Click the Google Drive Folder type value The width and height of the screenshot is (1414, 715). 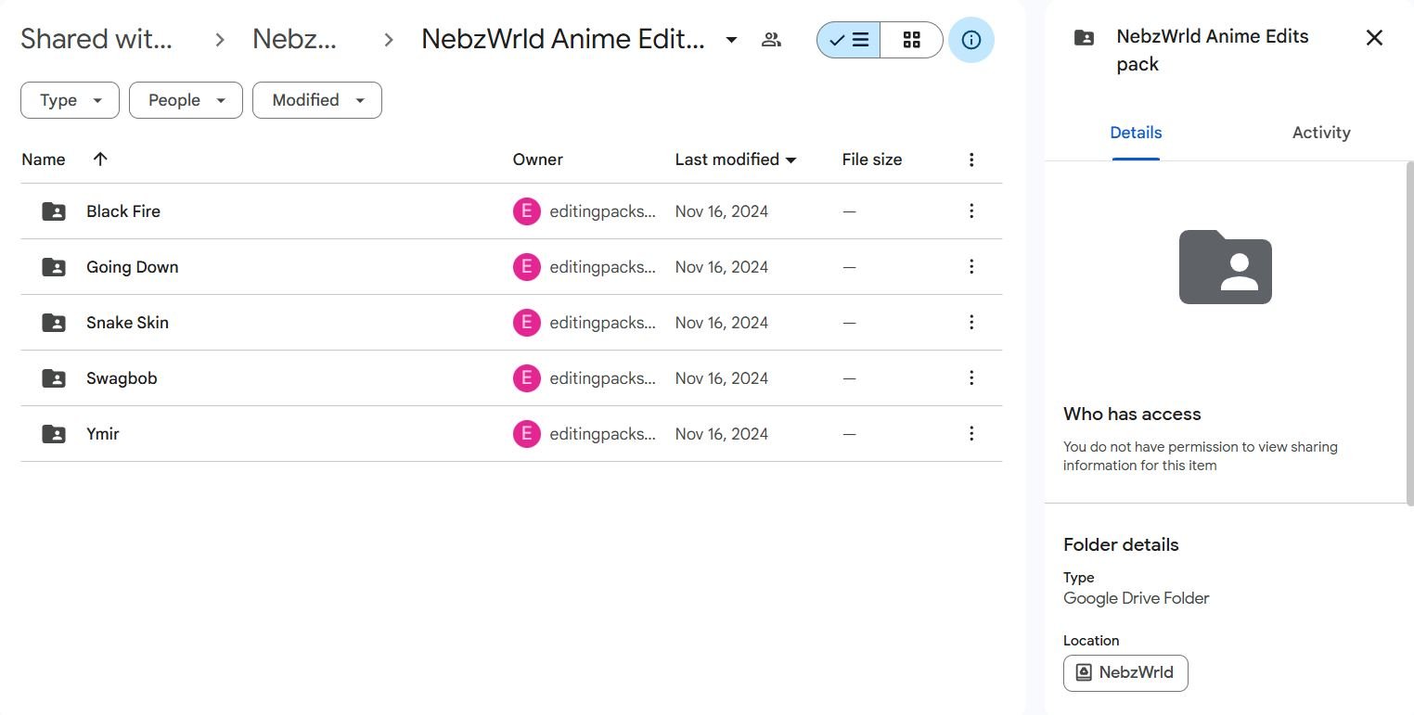1137,598
